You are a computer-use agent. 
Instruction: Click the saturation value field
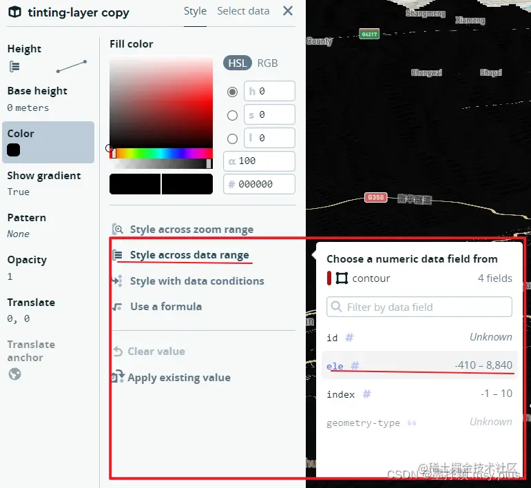pos(269,114)
